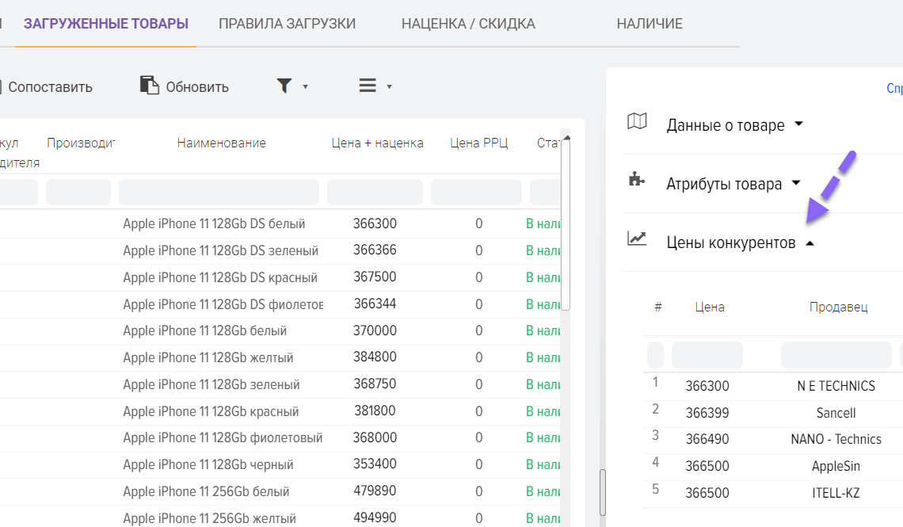Go to the Наличие tab
This screenshot has width=903, height=527.
point(650,24)
